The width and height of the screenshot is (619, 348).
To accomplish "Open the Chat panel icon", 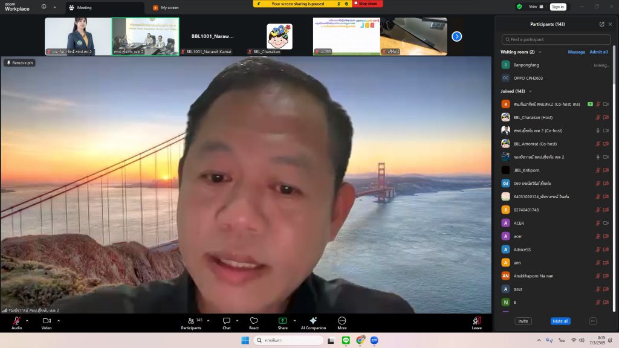I will (x=226, y=321).
